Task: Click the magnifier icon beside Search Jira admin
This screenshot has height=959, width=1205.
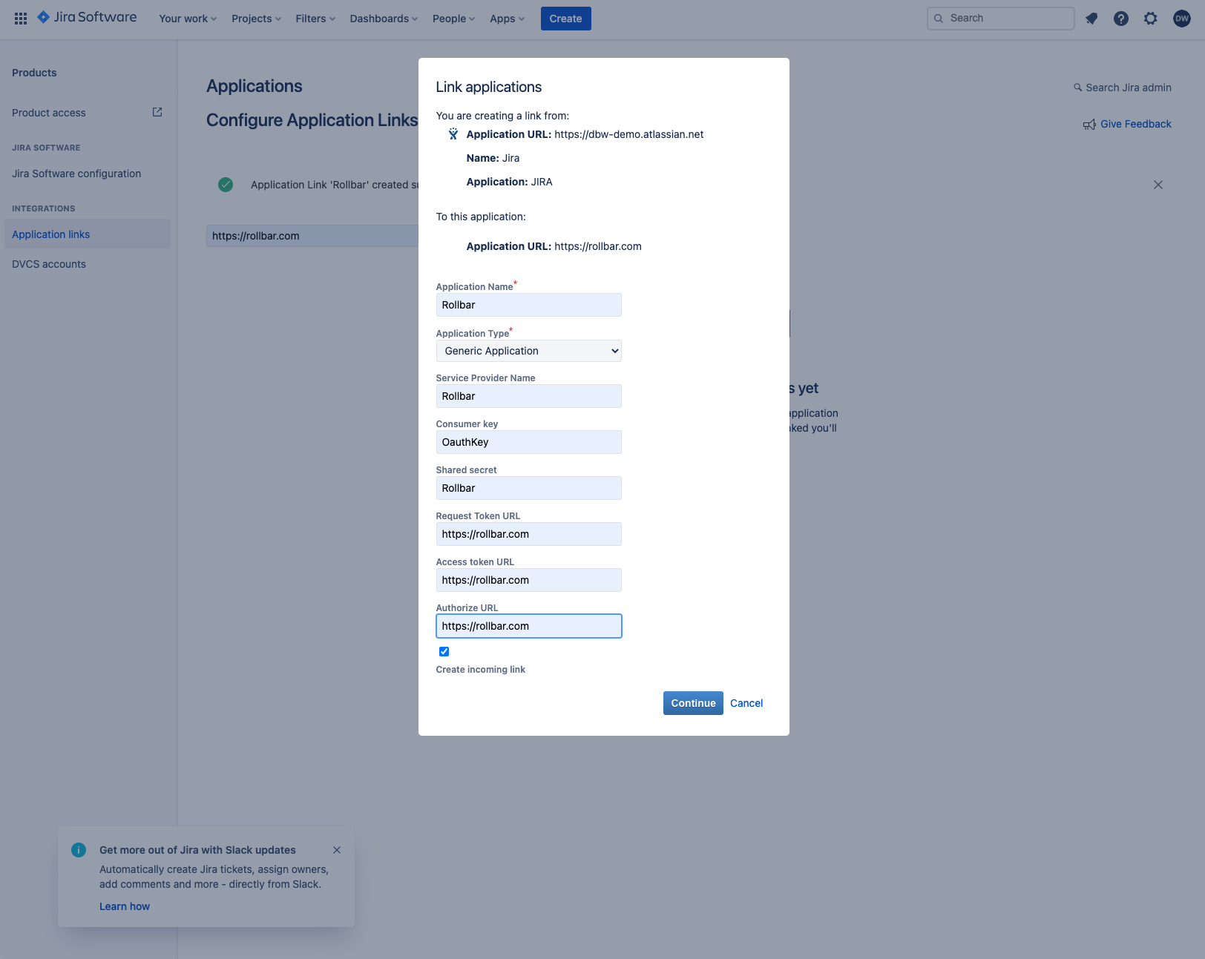Action: tap(1078, 88)
